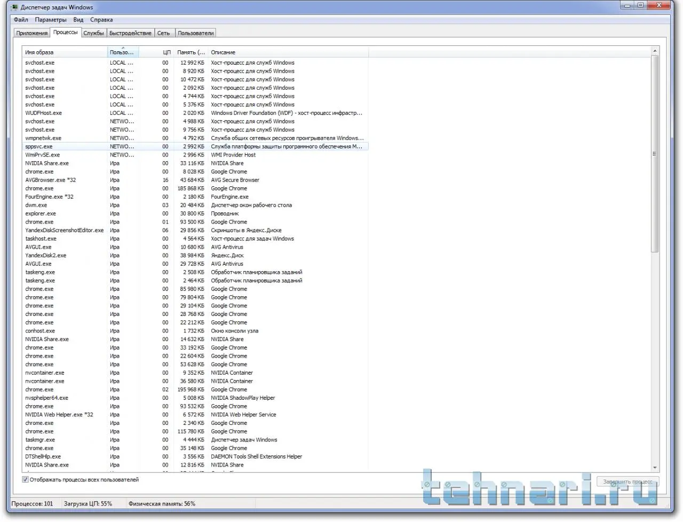Click the 'AVG Secure Browser' description
Screen dimensions: 683x522
[235, 180]
